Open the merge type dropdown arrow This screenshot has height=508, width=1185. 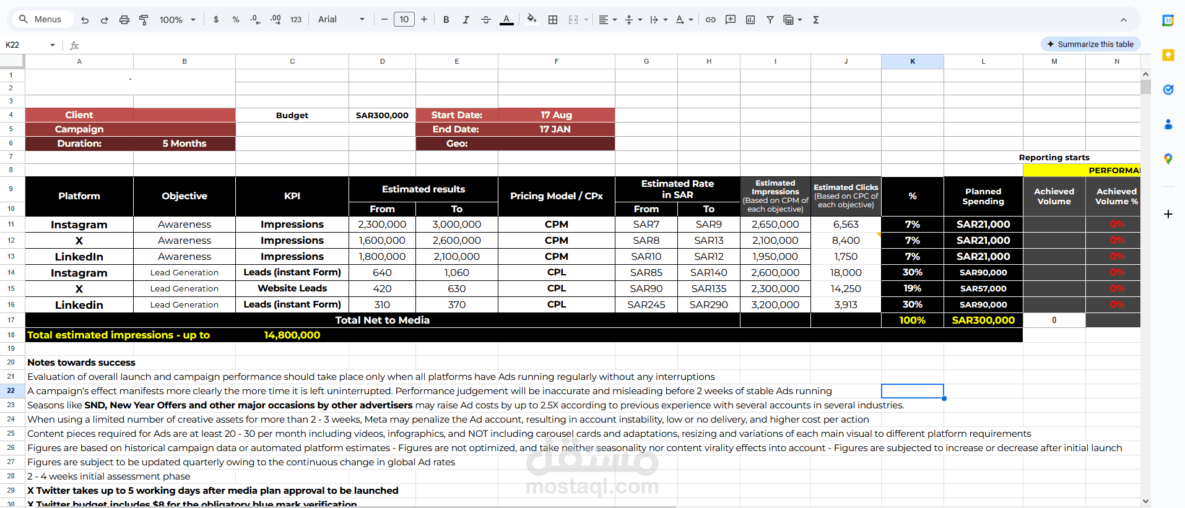586,20
